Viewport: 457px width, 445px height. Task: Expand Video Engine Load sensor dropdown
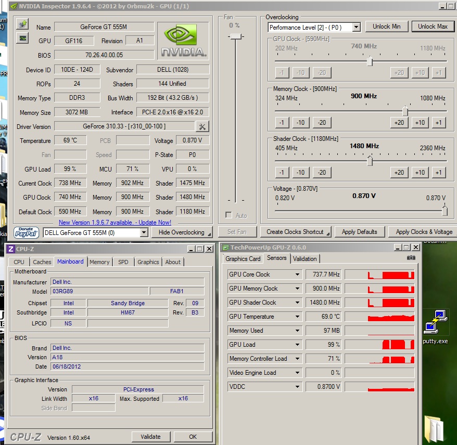click(x=297, y=373)
